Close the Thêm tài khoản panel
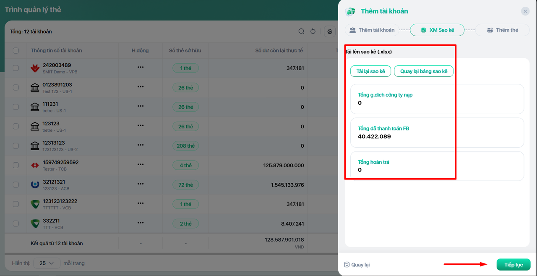Image resolution: width=537 pixels, height=276 pixels. pyautogui.click(x=525, y=11)
